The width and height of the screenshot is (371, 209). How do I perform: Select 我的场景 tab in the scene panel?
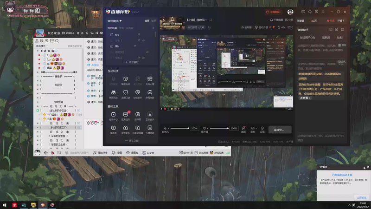coord(112,28)
